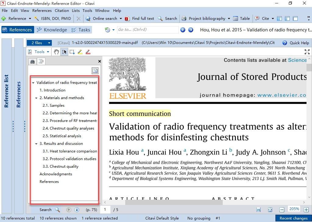Fit page width icon
The height and width of the screenshot is (222, 312).
tap(258, 210)
